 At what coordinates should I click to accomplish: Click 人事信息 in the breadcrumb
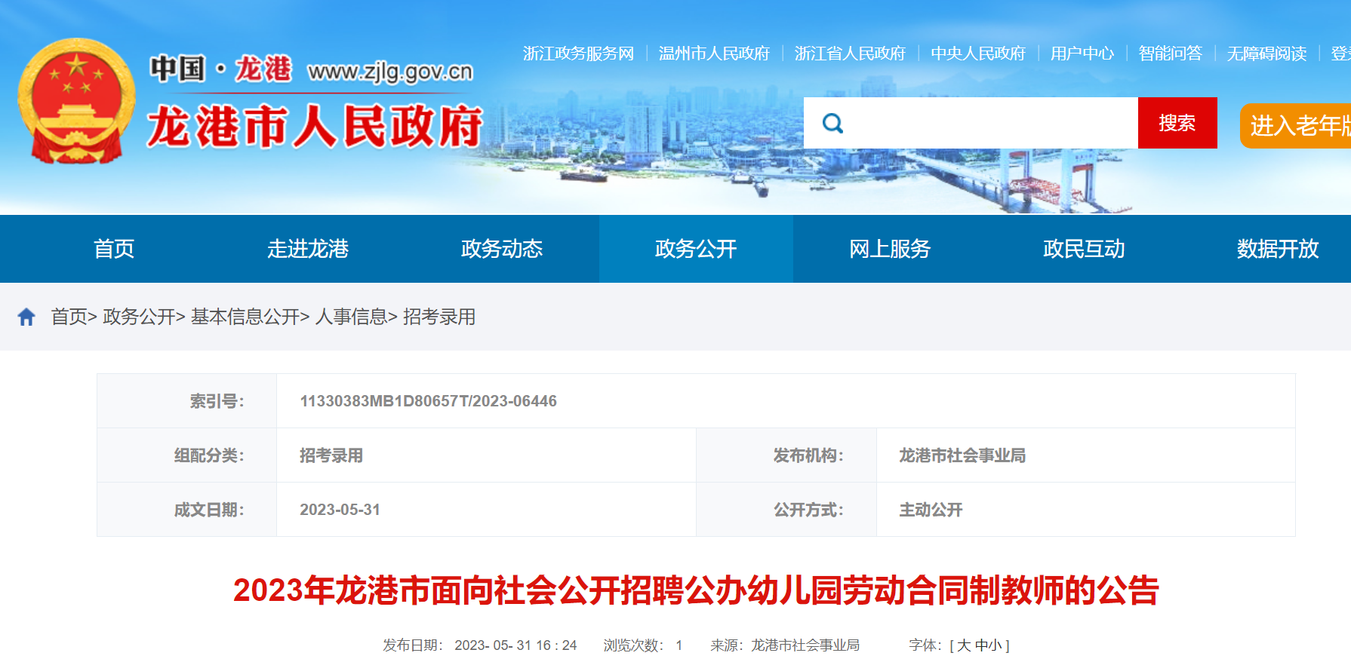click(x=351, y=317)
